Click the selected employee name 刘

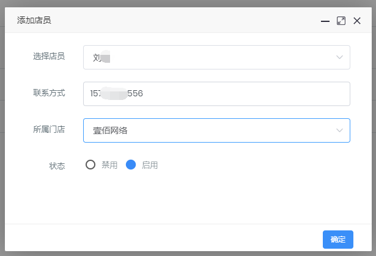pyautogui.click(x=97, y=58)
